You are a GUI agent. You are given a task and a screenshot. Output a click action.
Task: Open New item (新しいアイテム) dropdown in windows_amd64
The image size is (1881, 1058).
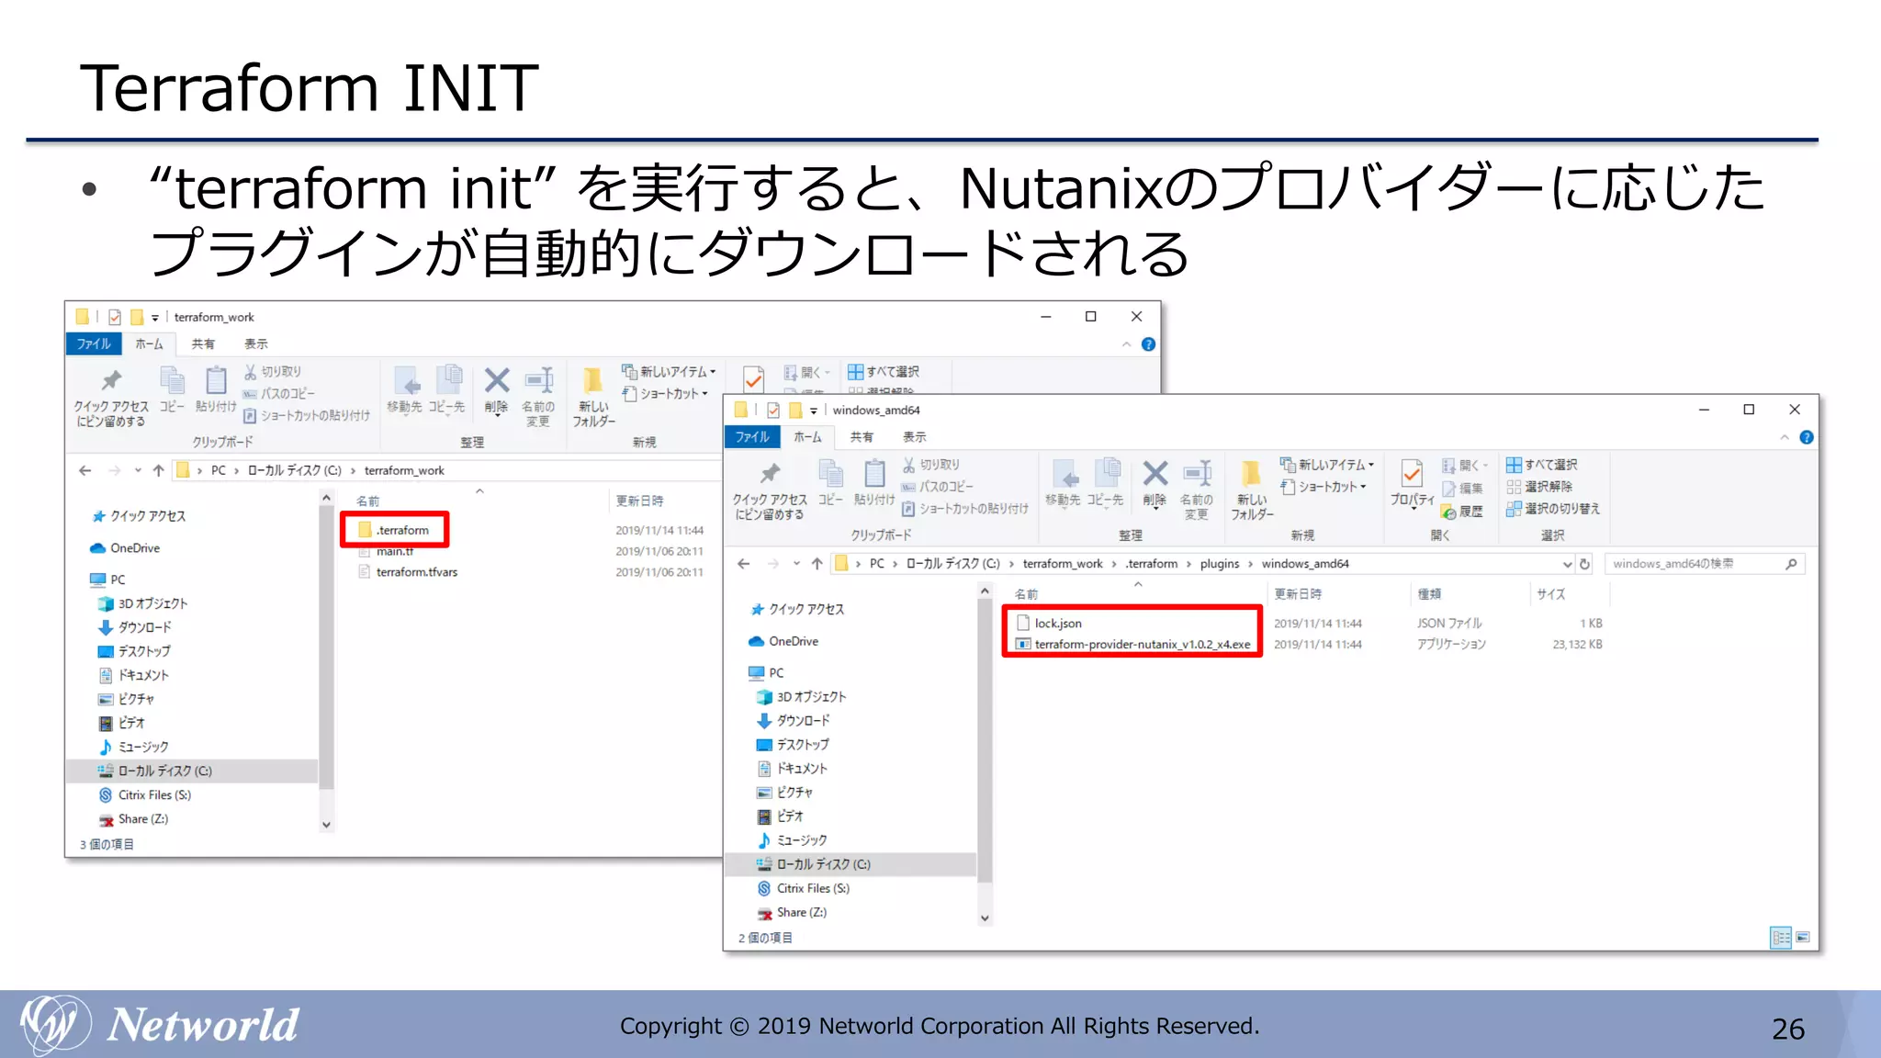(x=1327, y=465)
